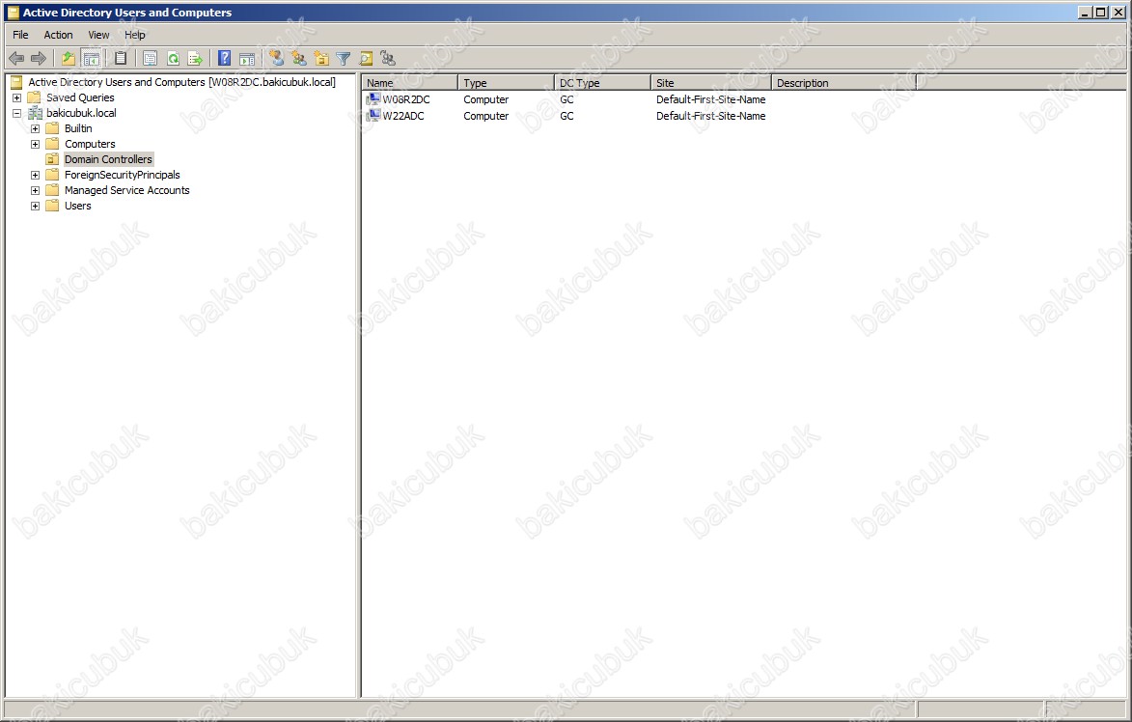The width and height of the screenshot is (1132, 722).
Task: Click the Computers folder icon in the tree
Action: point(52,144)
